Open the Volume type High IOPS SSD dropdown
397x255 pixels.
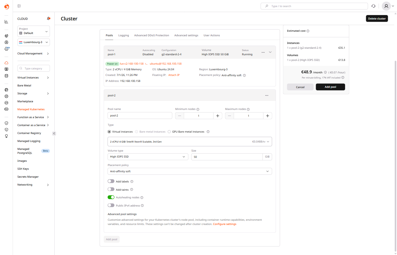coord(148,157)
